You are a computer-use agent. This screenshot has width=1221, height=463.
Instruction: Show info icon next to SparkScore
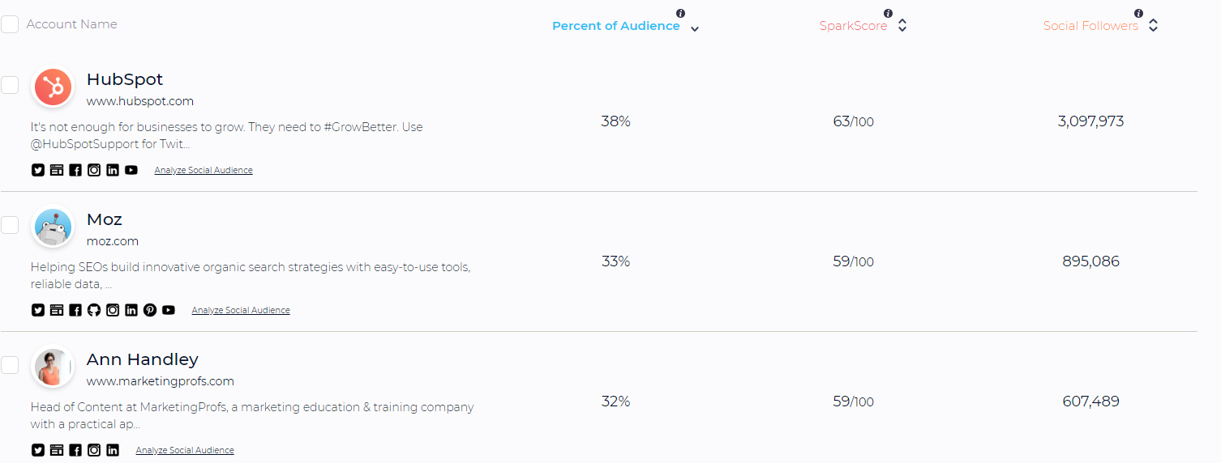pyautogui.click(x=888, y=13)
